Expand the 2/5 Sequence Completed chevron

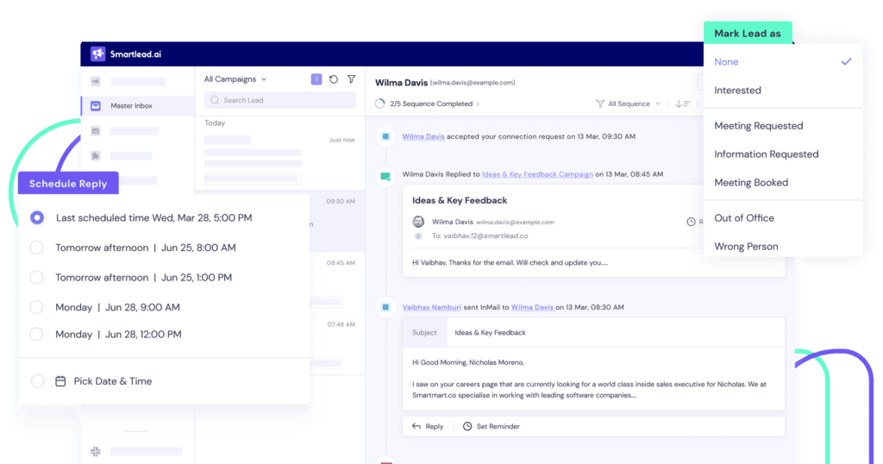tap(479, 103)
